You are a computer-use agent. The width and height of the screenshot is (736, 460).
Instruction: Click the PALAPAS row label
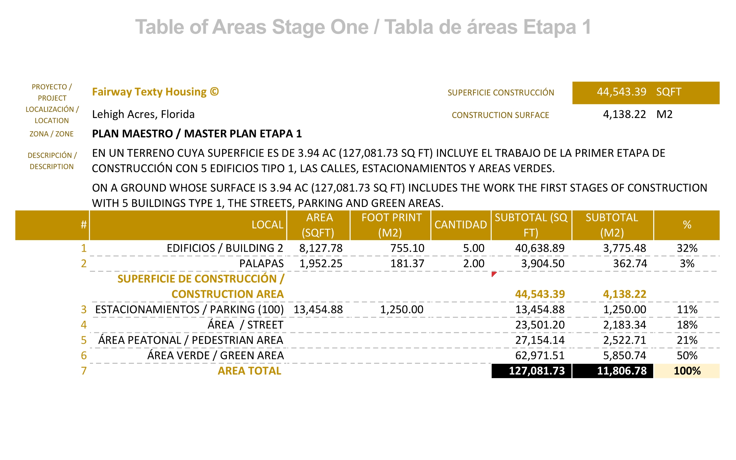[x=261, y=263]
